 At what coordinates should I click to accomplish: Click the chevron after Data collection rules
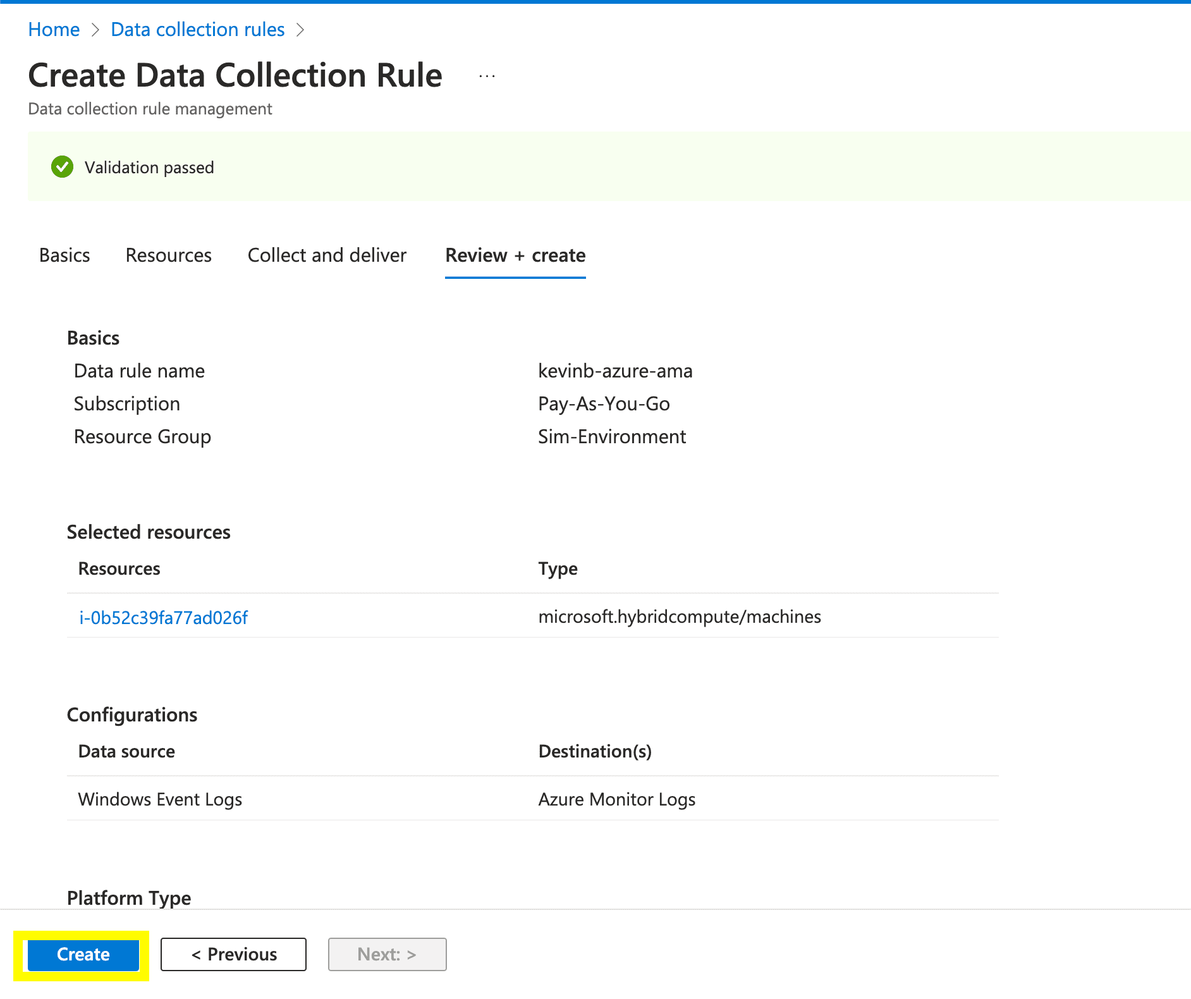click(300, 30)
